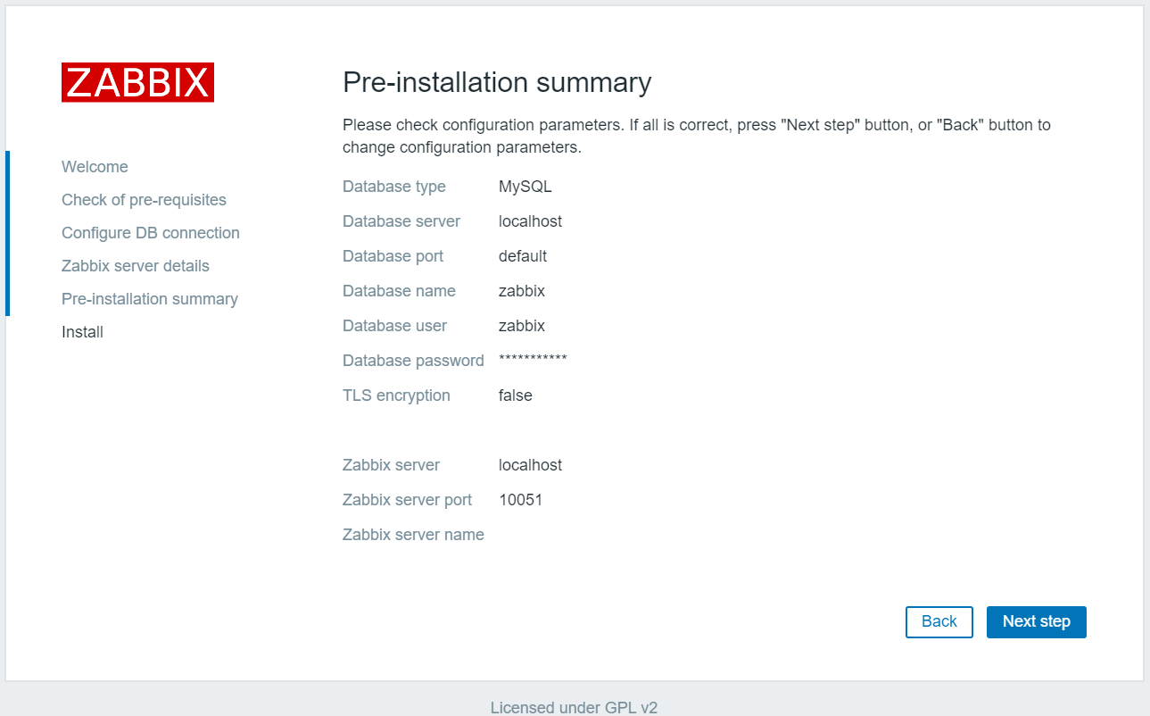1150x716 pixels.
Task: Select the masked Database password value
Action: (x=533, y=360)
